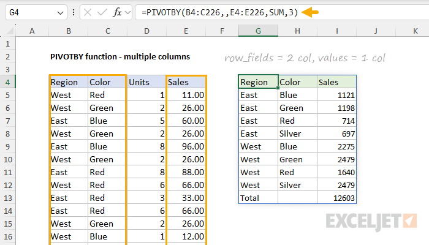The image size is (429, 245).
Task: Select column C header
Action: [107, 31]
